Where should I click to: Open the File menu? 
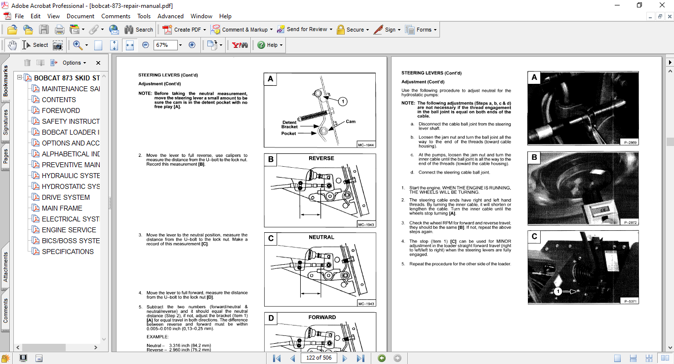pos(19,16)
